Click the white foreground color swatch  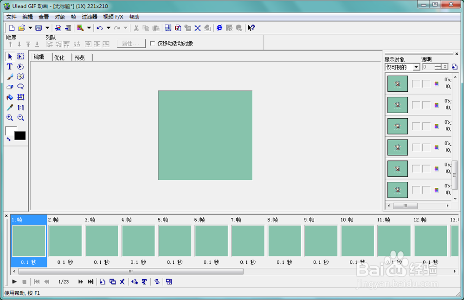10,131
